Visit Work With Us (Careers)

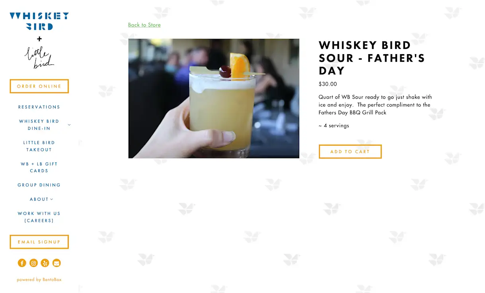pyautogui.click(x=39, y=217)
